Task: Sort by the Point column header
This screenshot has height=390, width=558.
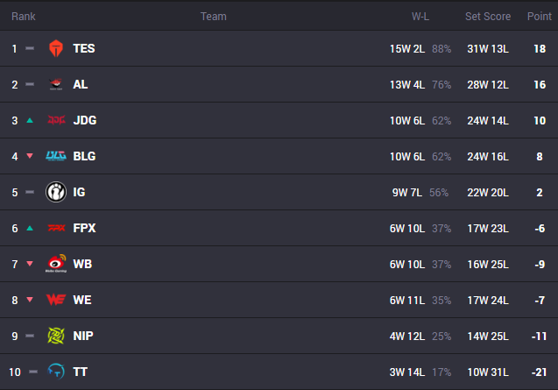Action: coord(539,17)
